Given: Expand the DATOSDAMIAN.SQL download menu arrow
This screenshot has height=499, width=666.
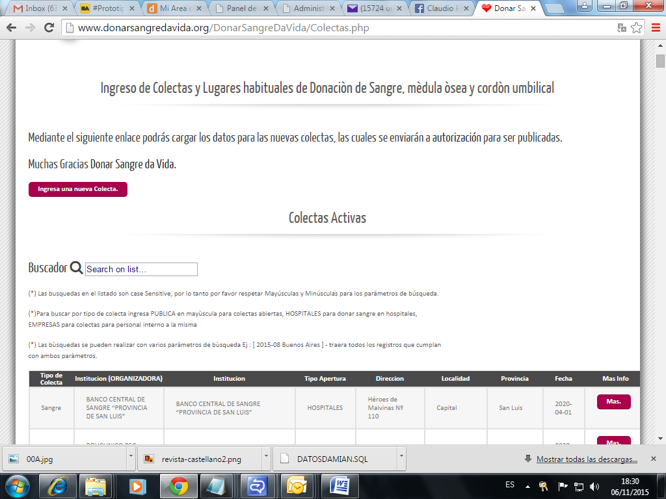Looking at the screenshot, I should (401, 458).
